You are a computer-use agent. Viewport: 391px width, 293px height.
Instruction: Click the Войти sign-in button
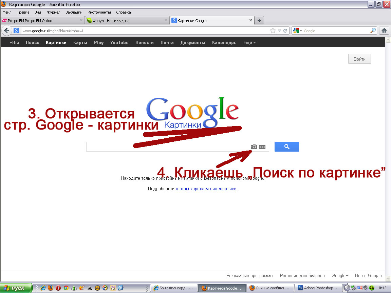359,59
